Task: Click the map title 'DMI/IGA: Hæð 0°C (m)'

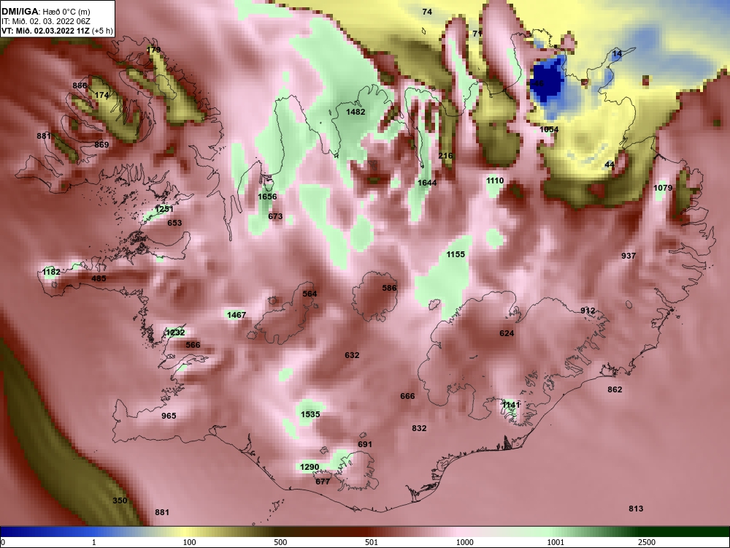Action: pos(46,12)
